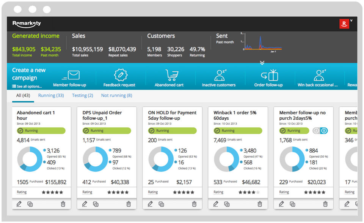
Task: Click the Sent past month line chart
Action: click(262, 42)
